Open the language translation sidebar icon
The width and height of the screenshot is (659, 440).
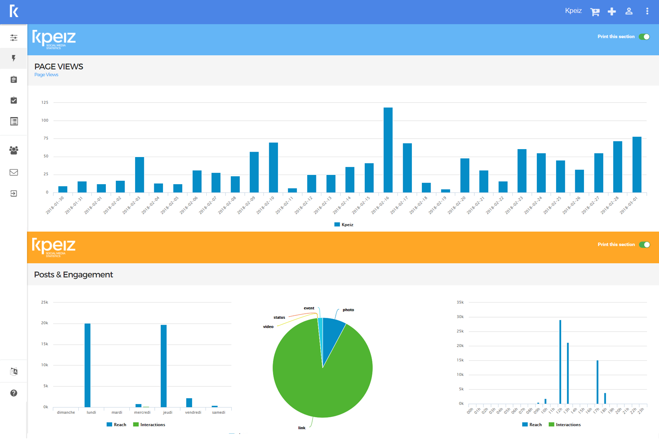pyautogui.click(x=14, y=371)
